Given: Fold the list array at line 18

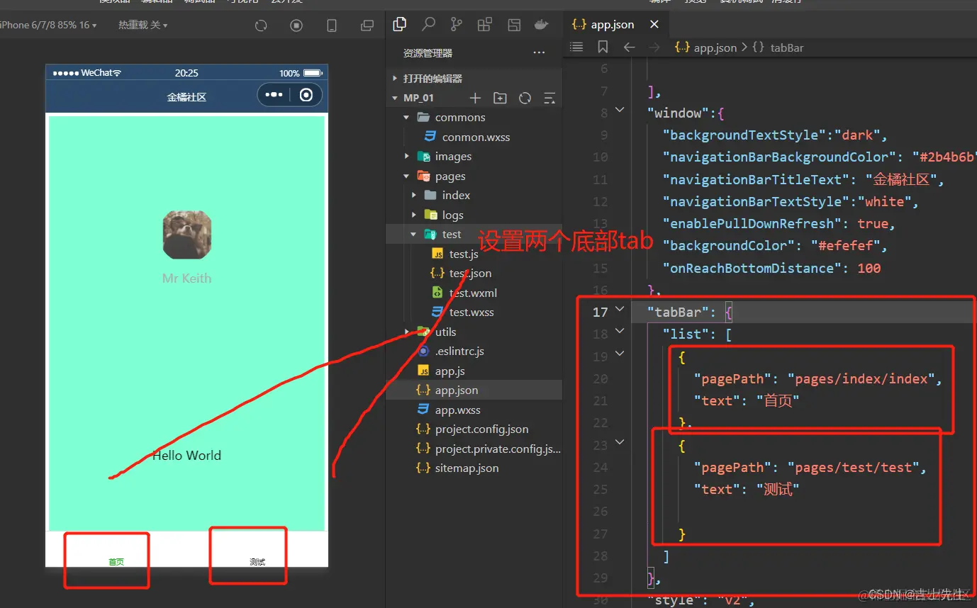Looking at the screenshot, I should point(620,331).
